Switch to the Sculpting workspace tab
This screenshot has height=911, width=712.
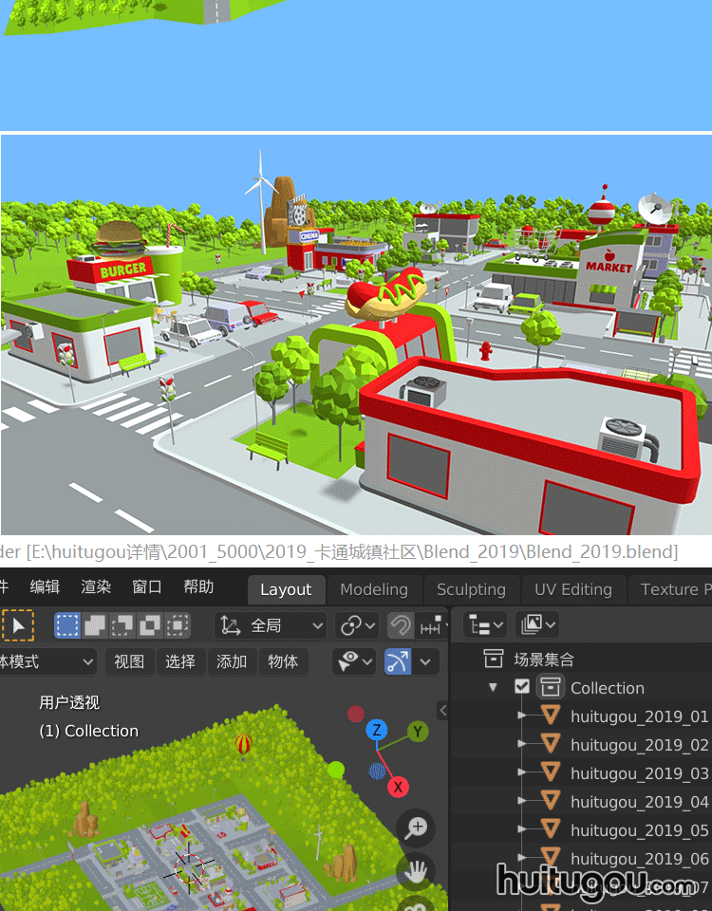[x=471, y=589]
